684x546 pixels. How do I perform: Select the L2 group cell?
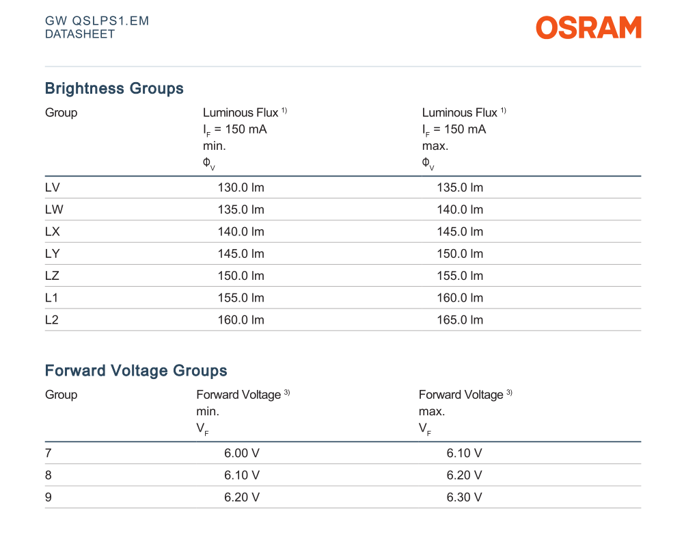coord(51,320)
